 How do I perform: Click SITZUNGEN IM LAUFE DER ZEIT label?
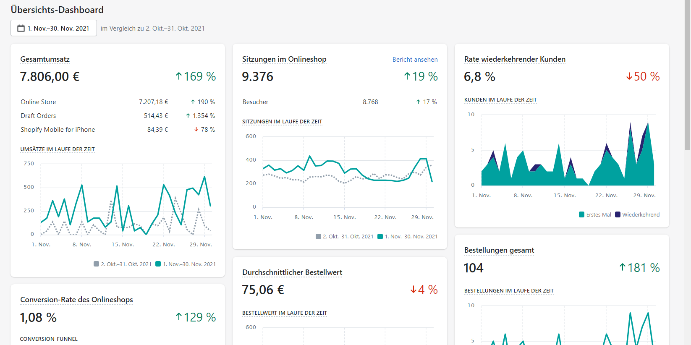[282, 122]
